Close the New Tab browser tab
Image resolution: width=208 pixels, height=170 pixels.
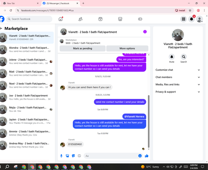[x=37, y=3]
